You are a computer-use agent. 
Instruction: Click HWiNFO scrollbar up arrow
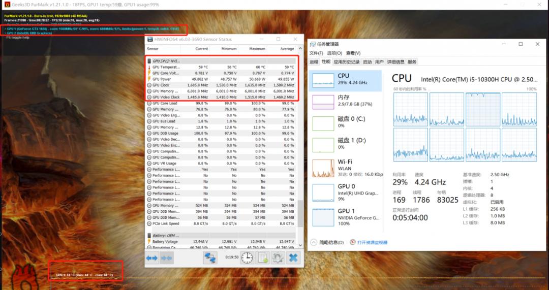point(300,49)
